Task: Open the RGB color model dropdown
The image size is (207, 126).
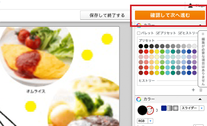Action: [145, 121]
